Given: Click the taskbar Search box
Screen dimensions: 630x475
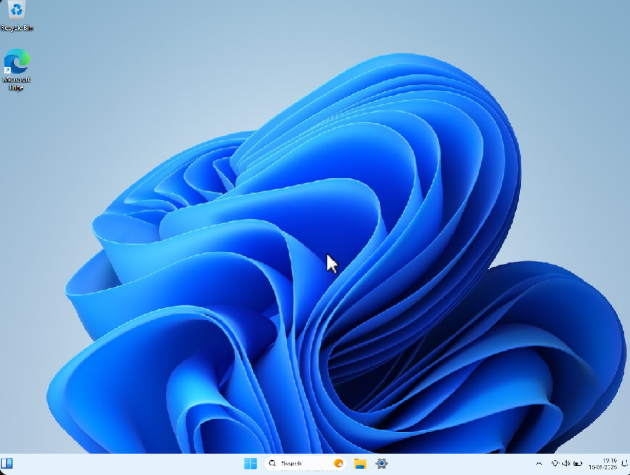Looking at the screenshot, I should (x=305, y=464).
